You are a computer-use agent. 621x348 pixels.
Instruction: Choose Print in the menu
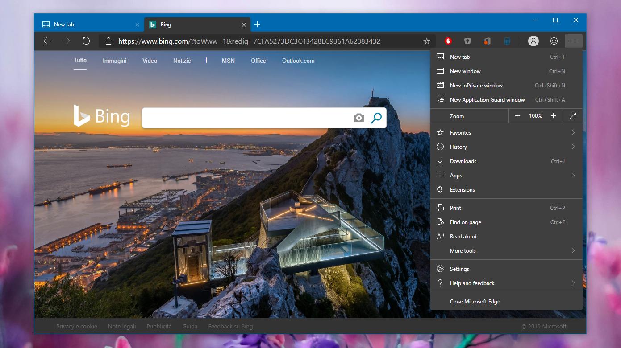coord(506,208)
